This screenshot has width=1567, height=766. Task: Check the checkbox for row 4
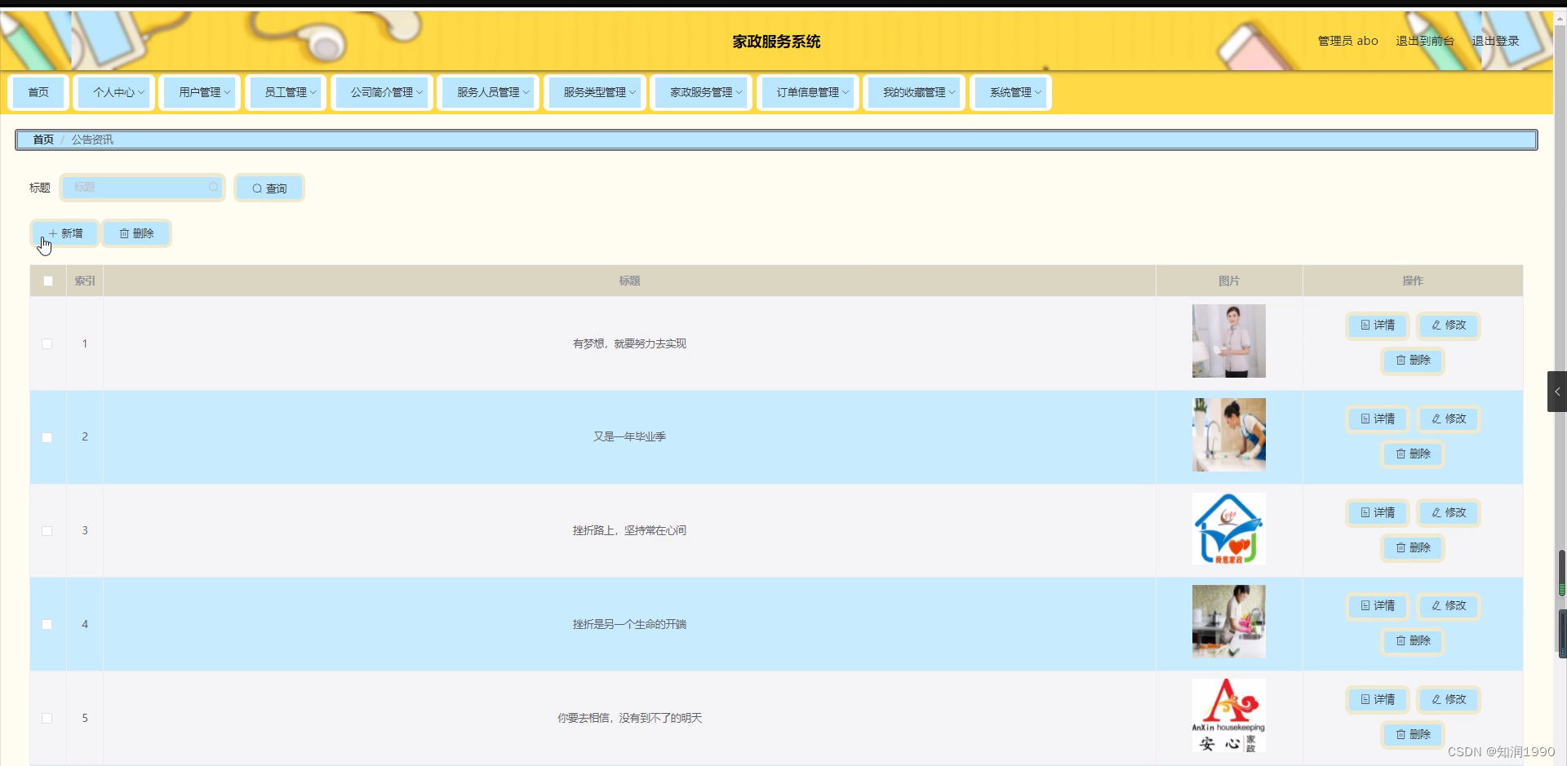[47, 624]
